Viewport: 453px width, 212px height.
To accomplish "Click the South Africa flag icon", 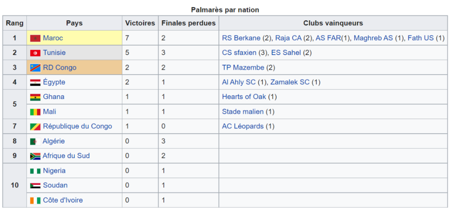I will point(35,156).
